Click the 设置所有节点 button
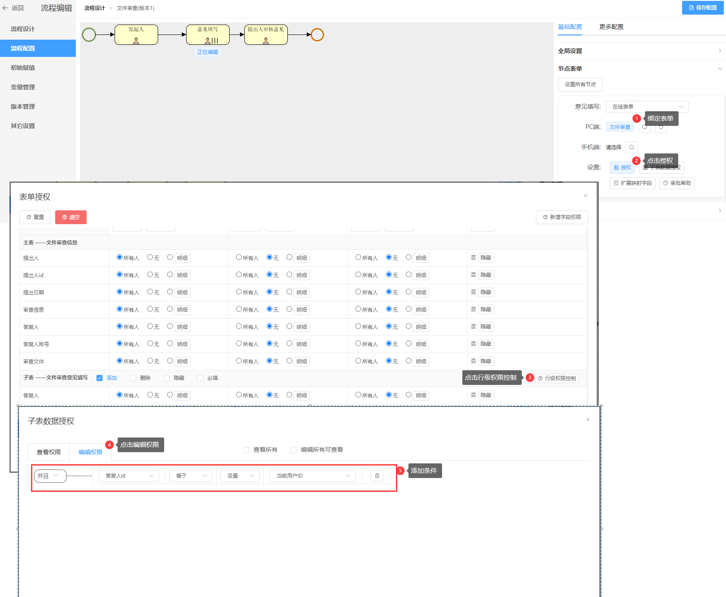The width and height of the screenshot is (726, 597). coord(580,84)
